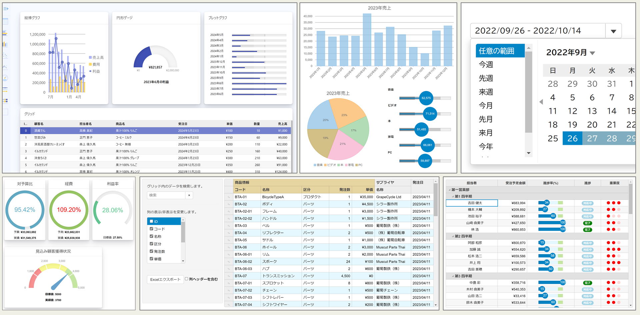Collapse the 第1 四半期 group
The image size is (640, 315).
coord(453,196)
